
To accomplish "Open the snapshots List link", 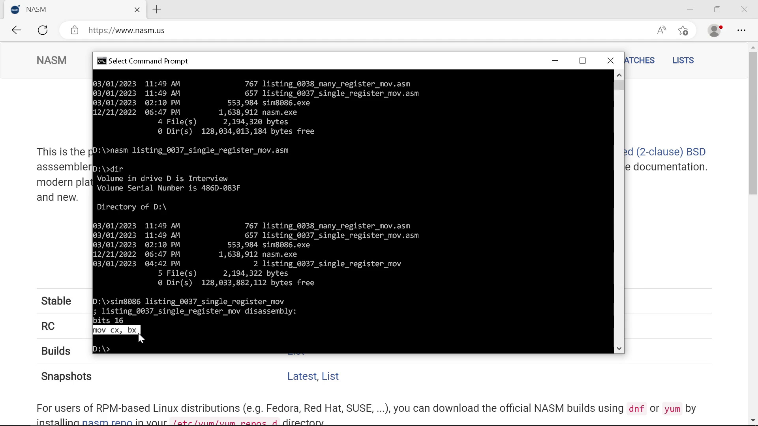I will pyautogui.click(x=330, y=376).
